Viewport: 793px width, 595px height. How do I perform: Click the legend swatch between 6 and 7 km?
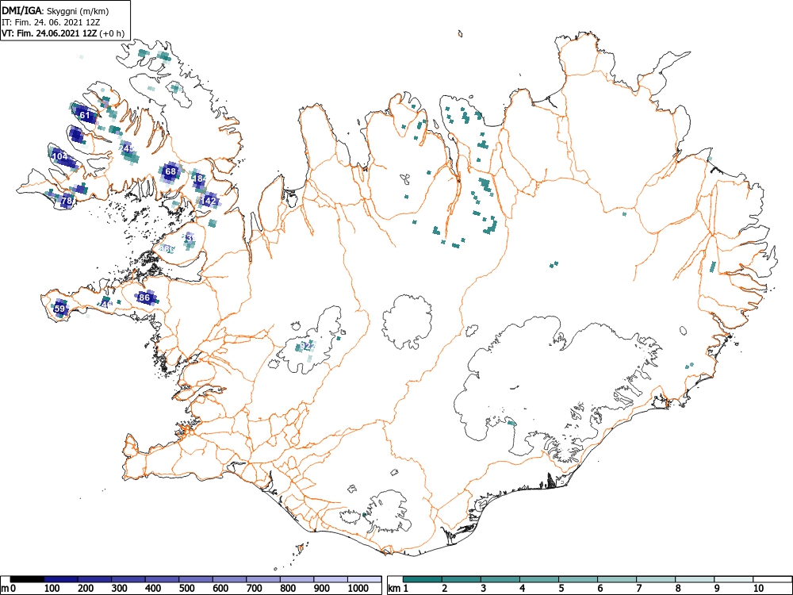(x=617, y=579)
